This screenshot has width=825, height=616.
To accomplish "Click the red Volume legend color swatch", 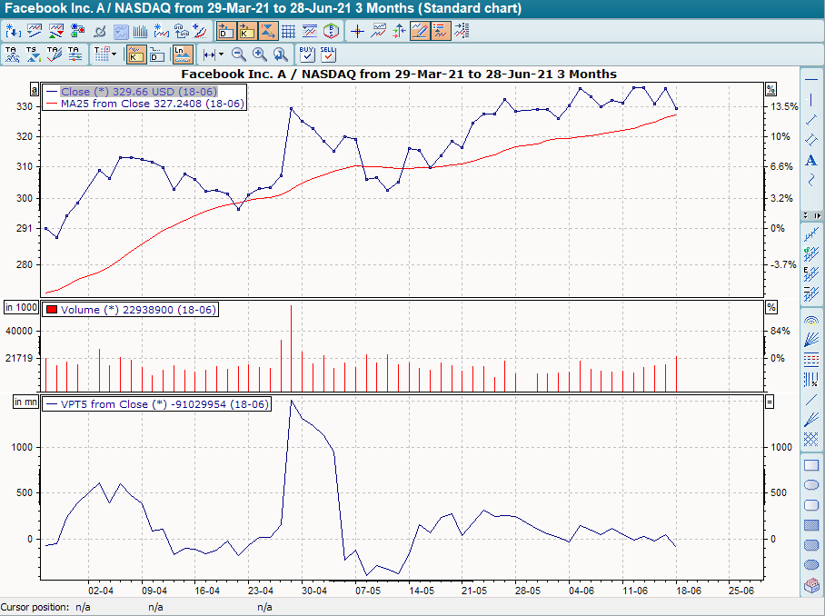I will [x=51, y=310].
